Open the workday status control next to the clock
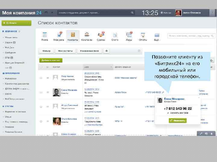This screenshot has width=217, height=162. (166, 13)
